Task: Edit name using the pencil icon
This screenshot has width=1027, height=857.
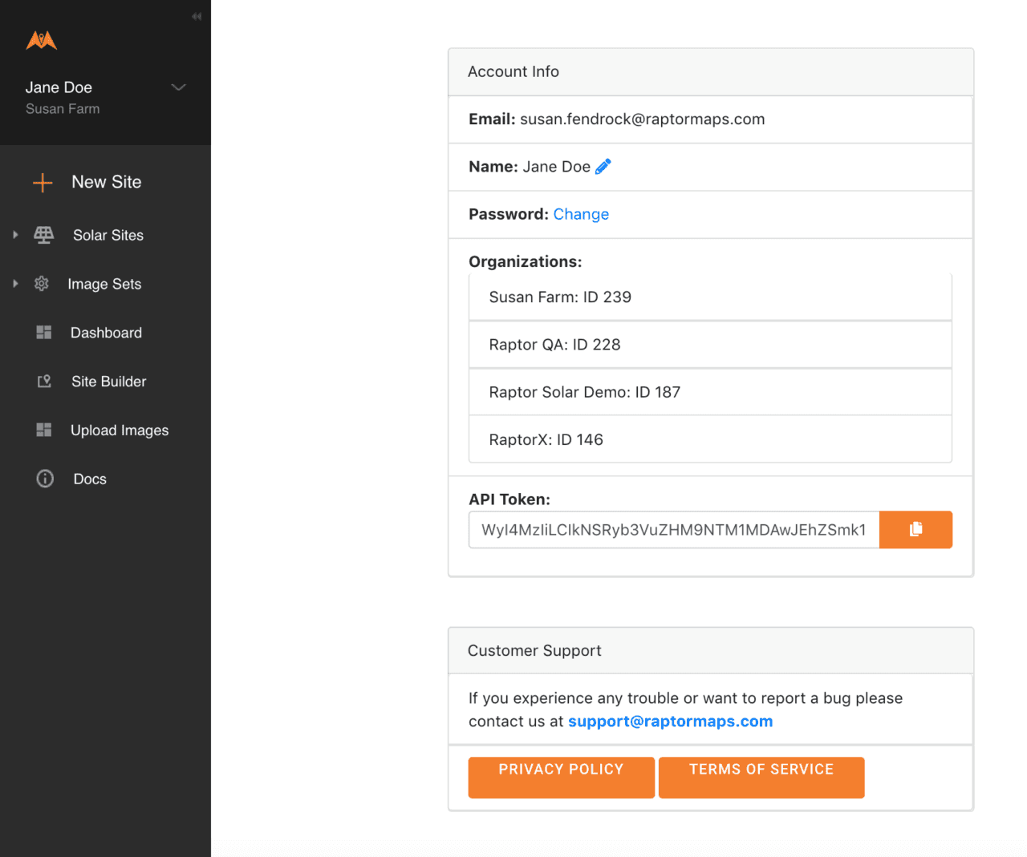Action: pos(603,166)
